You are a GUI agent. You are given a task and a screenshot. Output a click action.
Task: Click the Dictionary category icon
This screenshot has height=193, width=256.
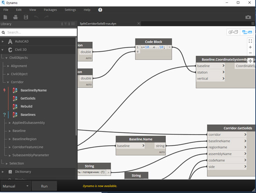[x=10, y=172]
